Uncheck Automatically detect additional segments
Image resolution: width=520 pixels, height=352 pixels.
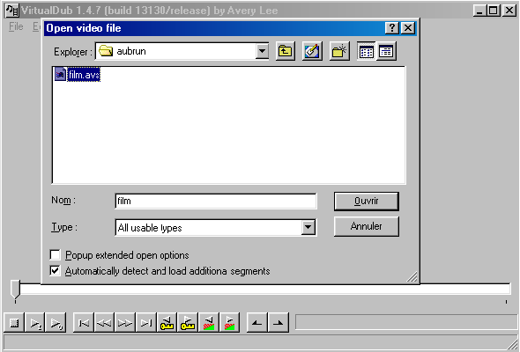tap(55, 271)
